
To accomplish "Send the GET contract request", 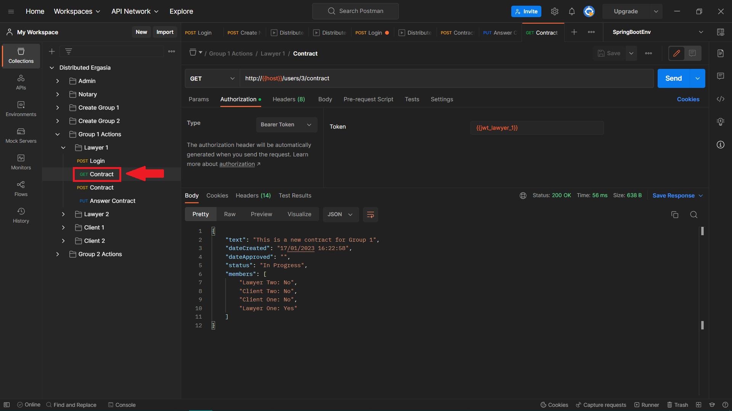I will pos(674,78).
